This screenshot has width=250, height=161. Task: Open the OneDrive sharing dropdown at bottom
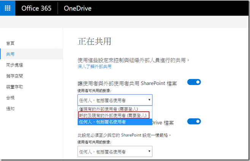tap(115, 152)
